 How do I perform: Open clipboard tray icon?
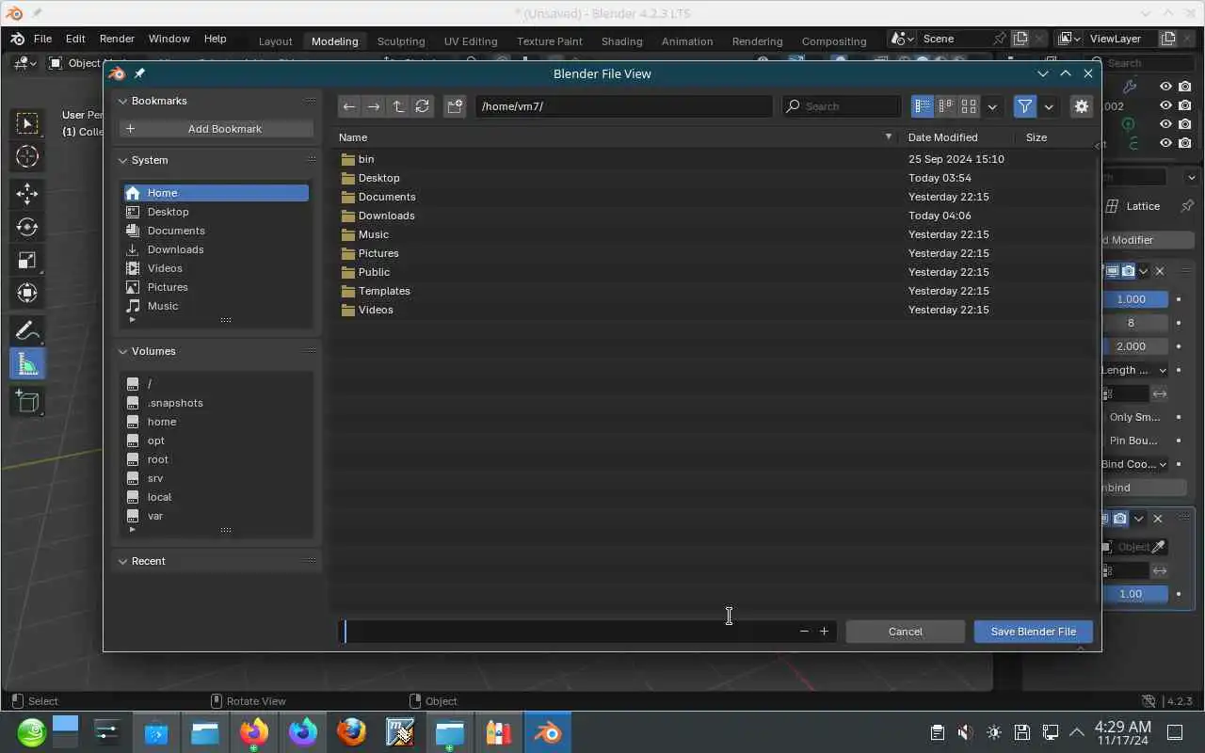937,732
